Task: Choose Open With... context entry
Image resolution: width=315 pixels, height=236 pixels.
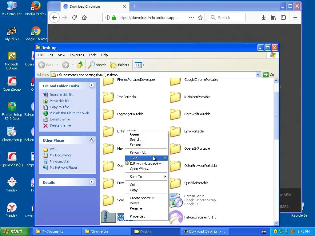Action: [x=146, y=169]
